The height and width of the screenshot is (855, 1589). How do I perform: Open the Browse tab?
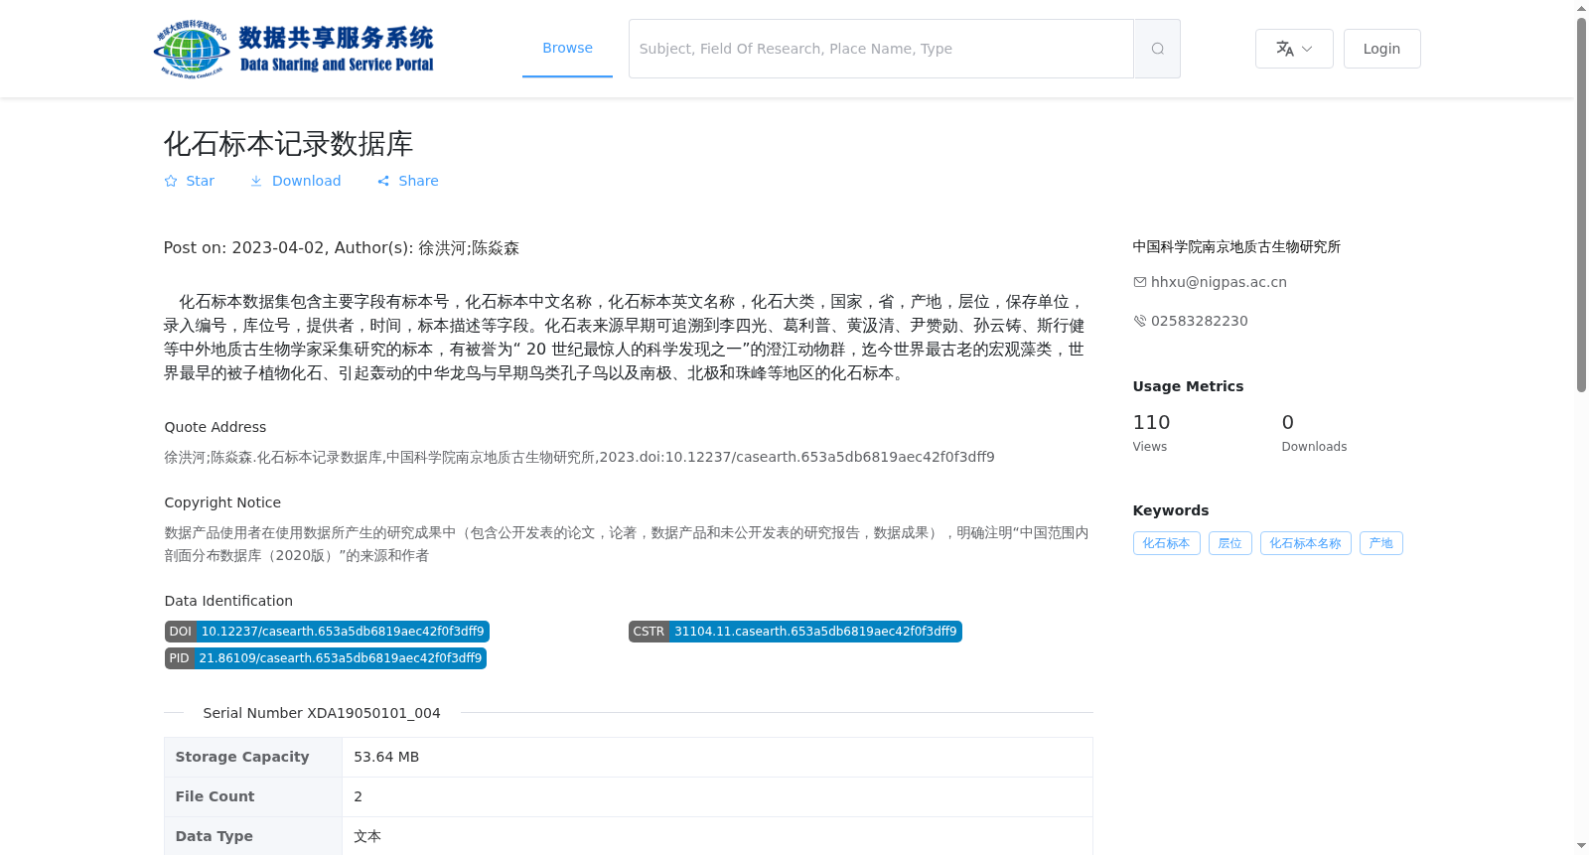[x=567, y=48]
